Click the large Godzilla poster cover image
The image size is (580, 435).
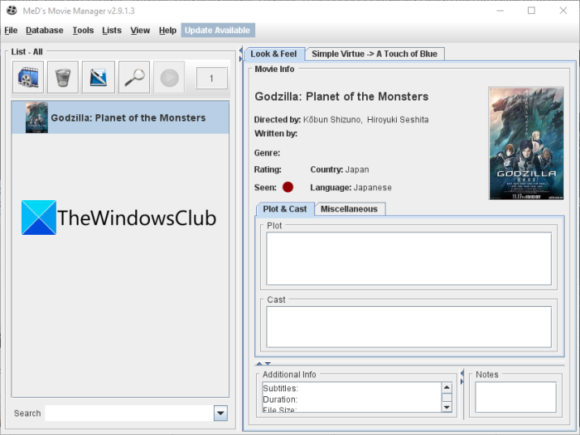click(526, 143)
